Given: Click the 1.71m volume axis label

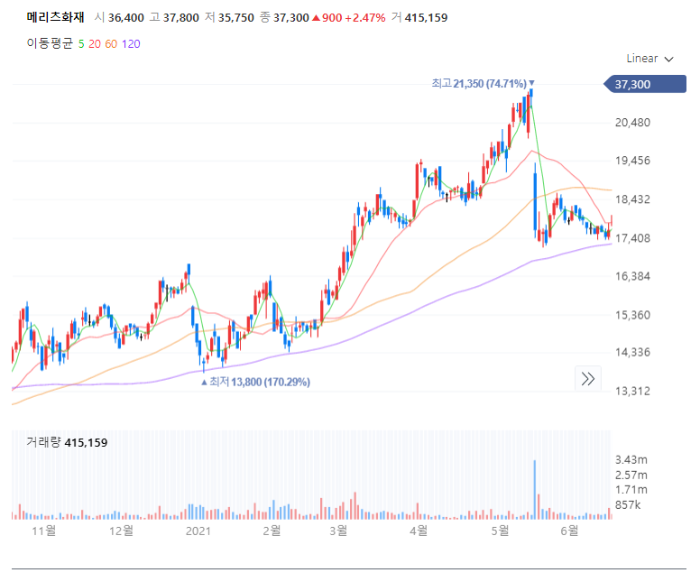Looking at the screenshot, I should tap(631, 490).
